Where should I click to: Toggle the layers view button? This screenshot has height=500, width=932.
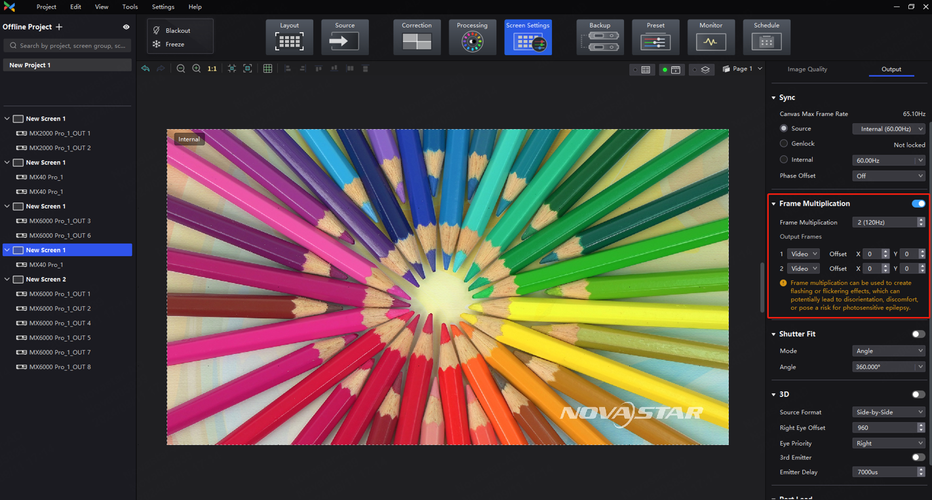(x=702, y=69)
